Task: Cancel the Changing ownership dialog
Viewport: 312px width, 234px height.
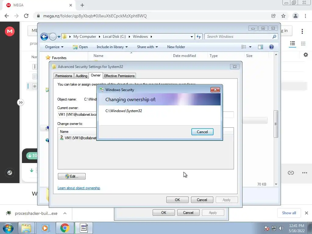Action: [202, 132]
